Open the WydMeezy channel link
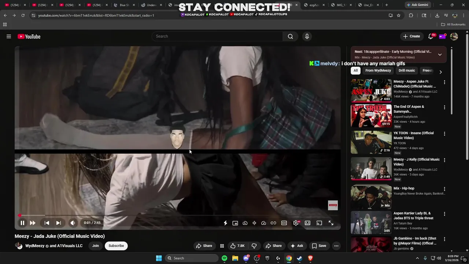Viewport: 469px width, 264px height. [35, 246]
